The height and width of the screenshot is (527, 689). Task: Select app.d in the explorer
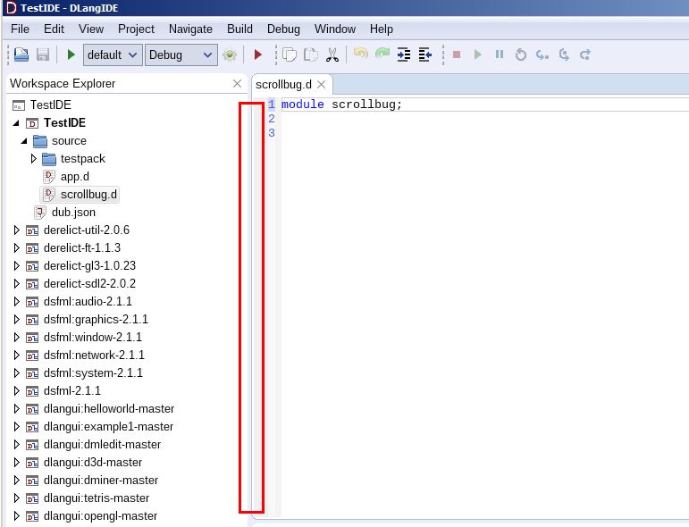click(75, 177)
